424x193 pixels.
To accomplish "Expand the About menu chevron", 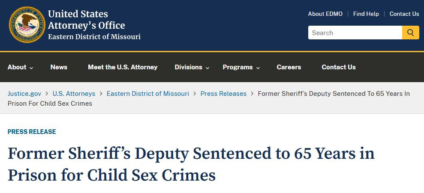I will click(31, 68).
